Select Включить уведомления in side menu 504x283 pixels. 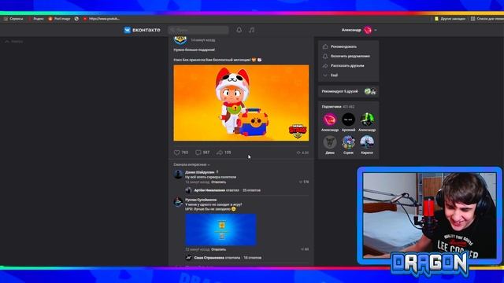point(350,56)
